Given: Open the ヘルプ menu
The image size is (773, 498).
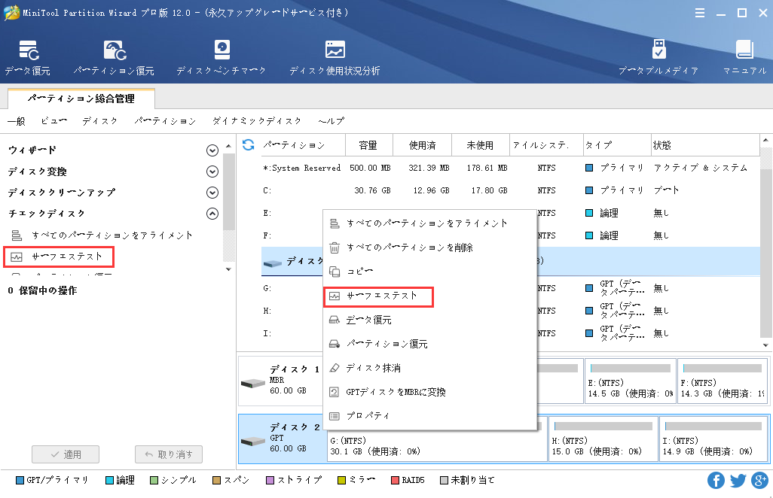Looking at the screenshot, I should point(332,121).
